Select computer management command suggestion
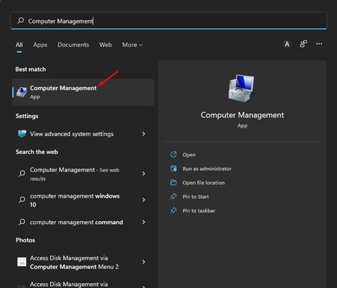Screen dimensions: 337x288 (83, 222)
